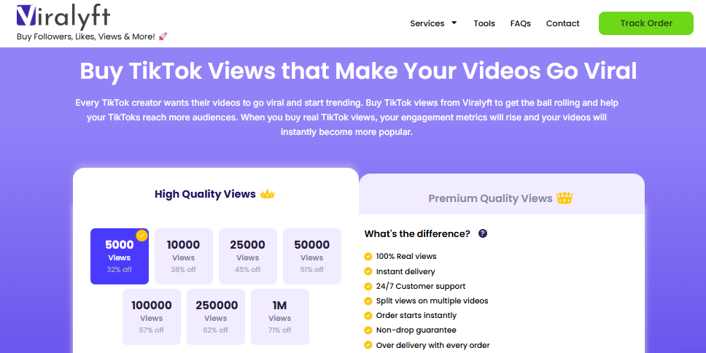Screen dimensions: 706x353
Task: Pick the 1M Views package
Action: click(280, 317)
